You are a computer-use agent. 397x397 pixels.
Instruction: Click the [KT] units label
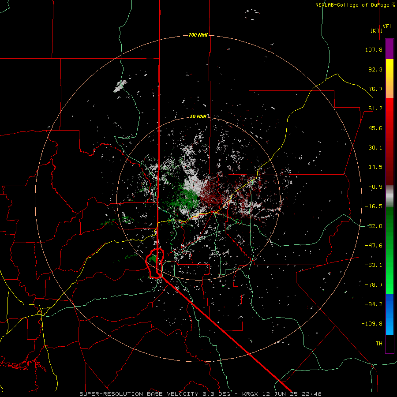377,30
